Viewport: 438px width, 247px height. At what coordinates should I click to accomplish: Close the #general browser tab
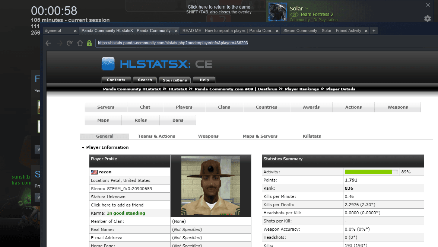click(x=75, y=31)
